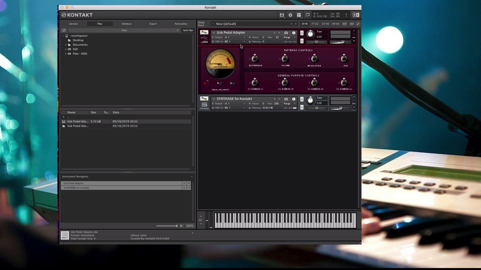Open Usb Pedal Adapter instrument name dropdown
The height and width of the screenshot is (270, 481).
coord(214,33)
